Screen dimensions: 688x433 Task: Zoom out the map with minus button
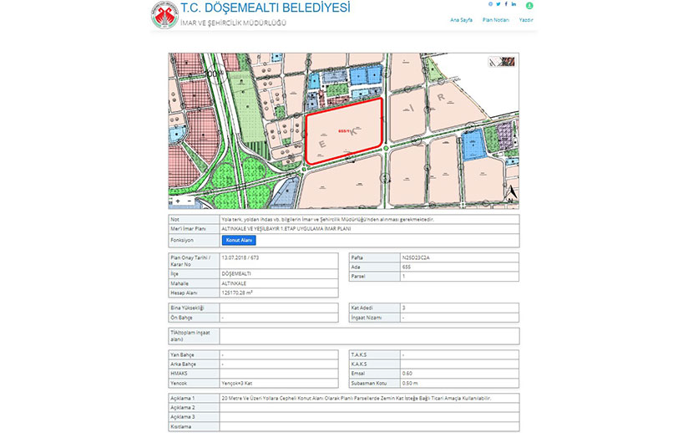(x=190, y=201)
